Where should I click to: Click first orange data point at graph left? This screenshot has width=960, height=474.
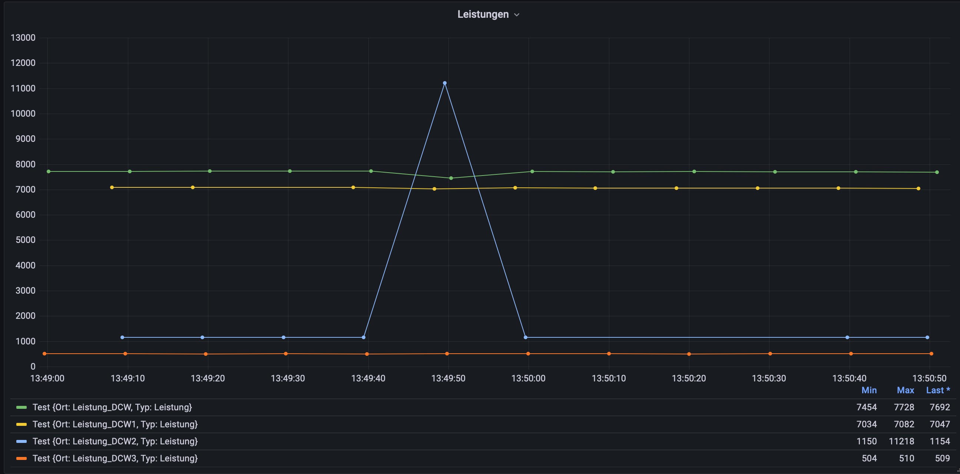coord(45,354)
